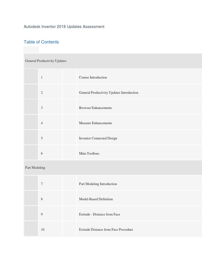Select the Part Modeling section header row
Screen dimensions: 202x269
tap(35, 168)
